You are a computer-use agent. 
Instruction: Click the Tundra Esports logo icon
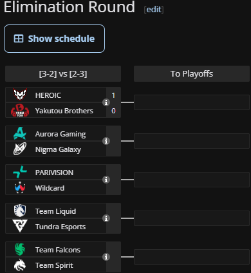pos(20,226)
